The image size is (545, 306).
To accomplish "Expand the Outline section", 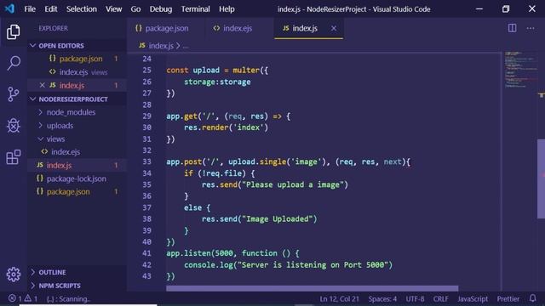I will point(33,272).
